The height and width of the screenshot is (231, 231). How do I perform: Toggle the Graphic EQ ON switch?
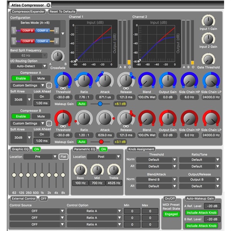[37, 149]
